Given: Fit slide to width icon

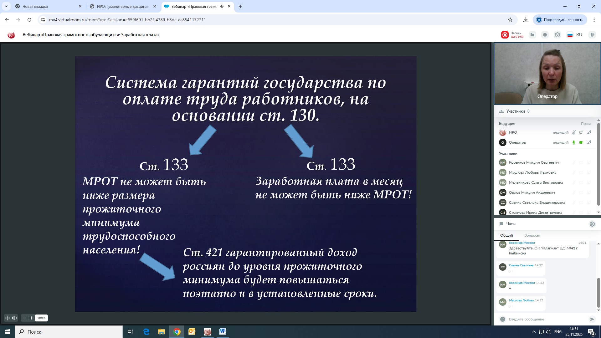Looking at the screenshot, I should click(x=14, y=318).
